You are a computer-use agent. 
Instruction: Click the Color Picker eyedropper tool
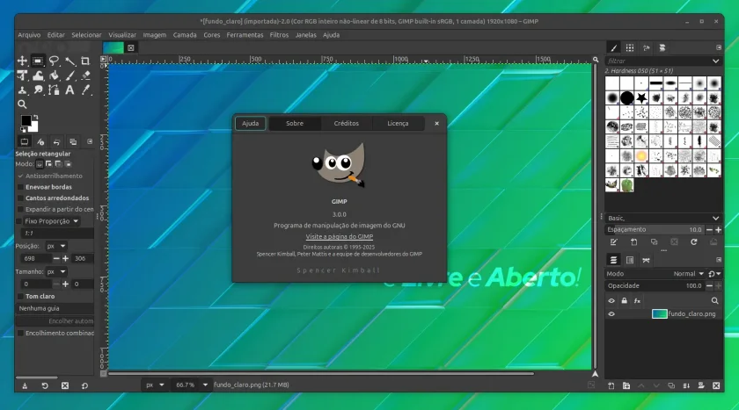pyautogui.click(x=85, y=90)
